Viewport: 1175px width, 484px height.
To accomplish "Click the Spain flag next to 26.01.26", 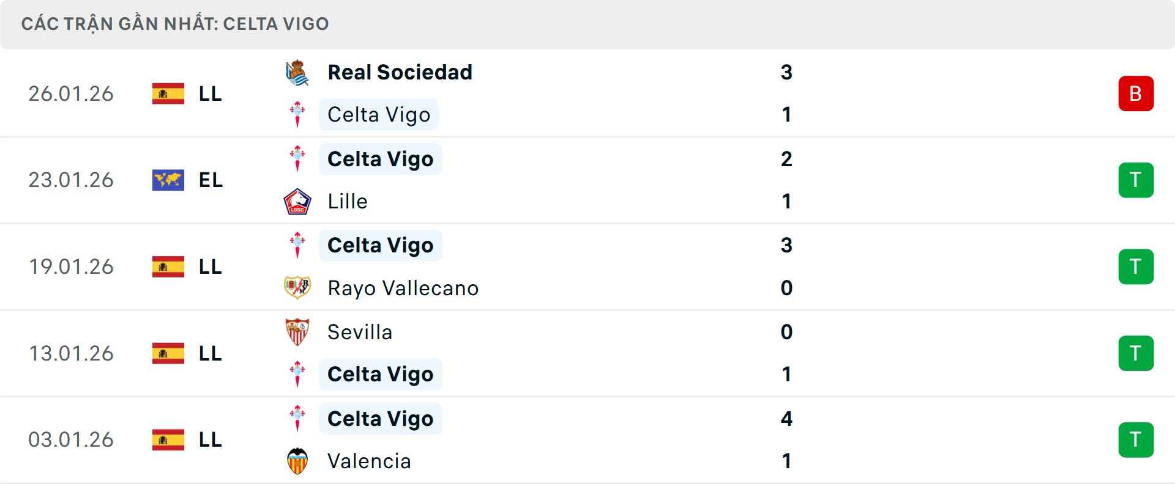I will (168, 94).
